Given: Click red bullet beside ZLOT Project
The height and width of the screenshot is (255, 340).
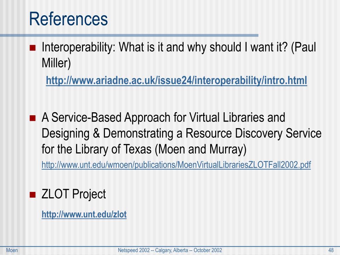Looking at the screenshot, I should point(33,195).
